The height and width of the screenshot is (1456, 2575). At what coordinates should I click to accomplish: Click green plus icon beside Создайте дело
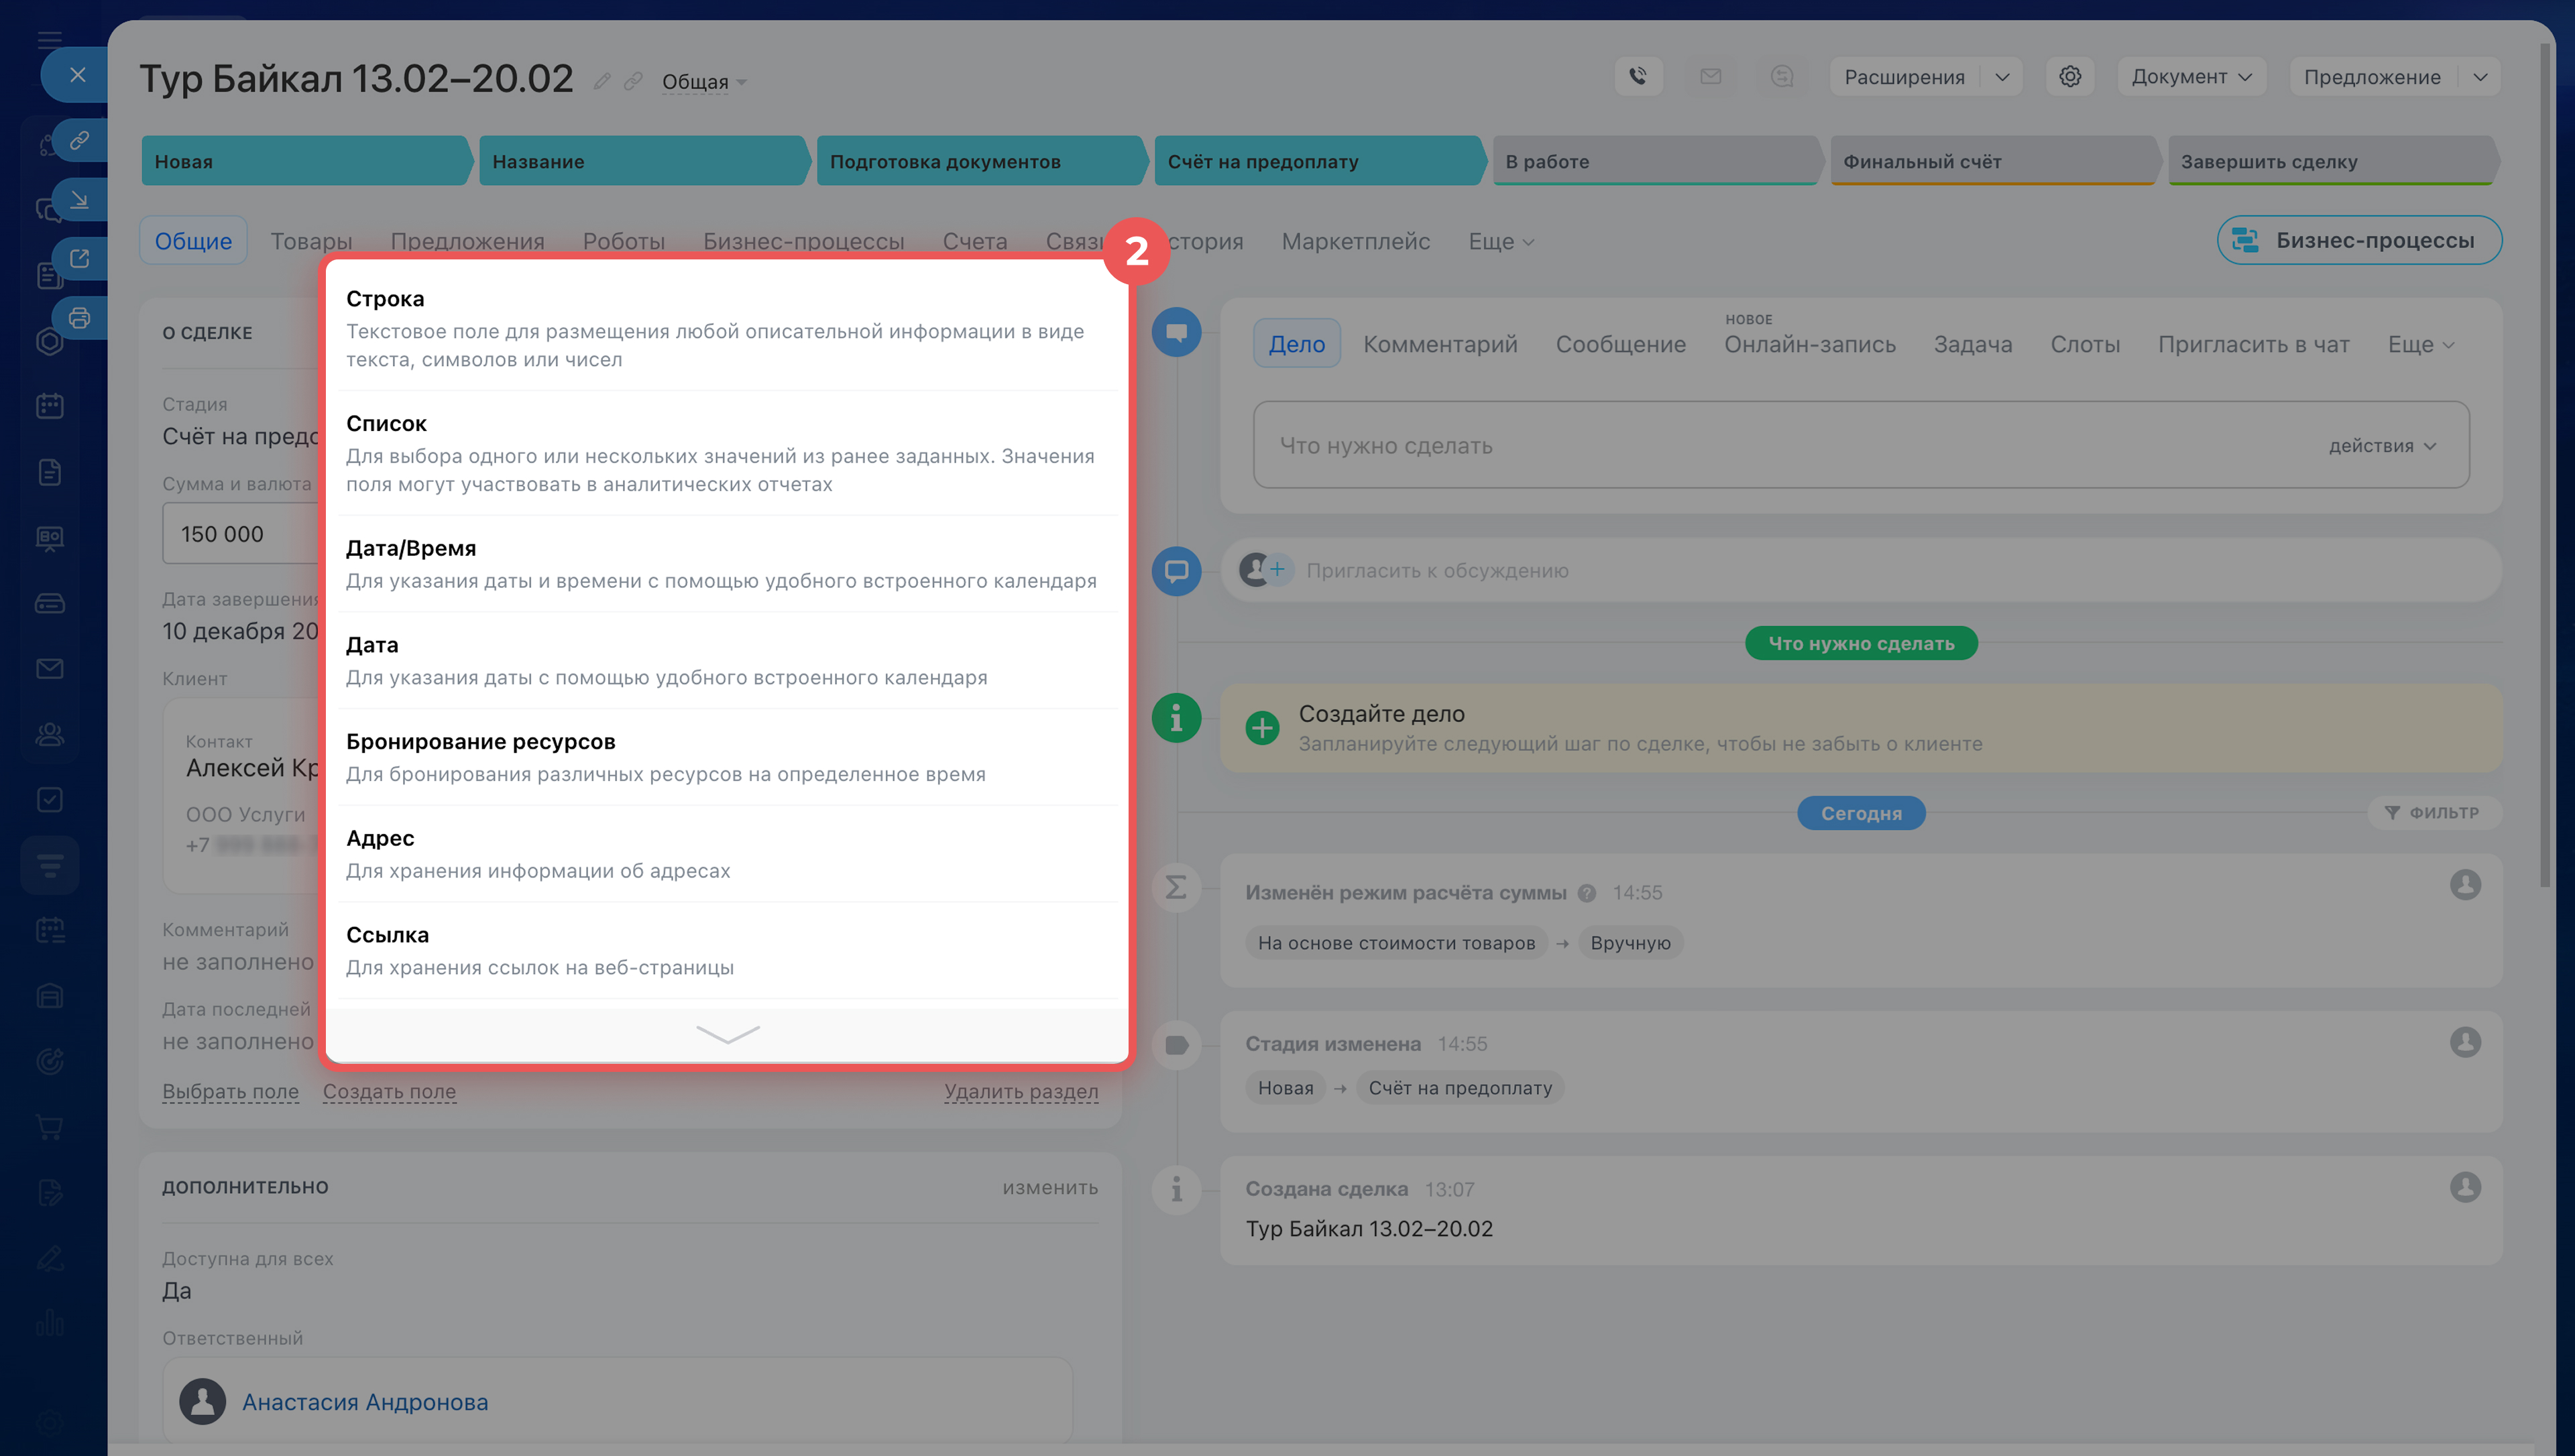click(1262, 727)
